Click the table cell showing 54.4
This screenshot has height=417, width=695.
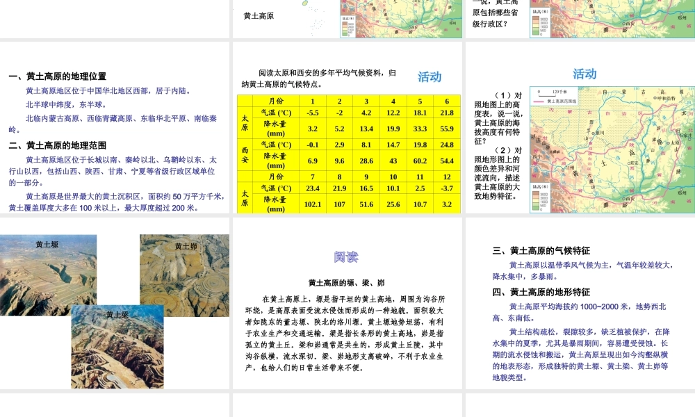coord(447,161)
